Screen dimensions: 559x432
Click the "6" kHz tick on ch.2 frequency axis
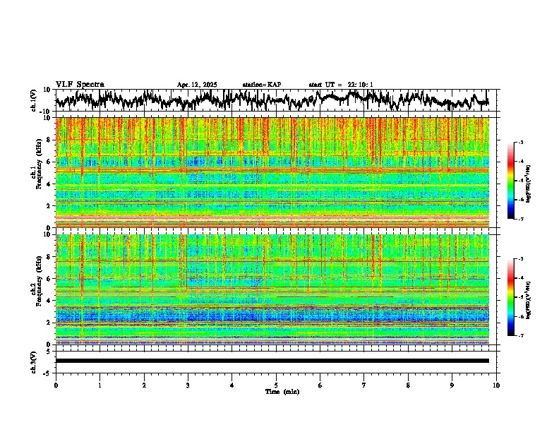point(49,279)
